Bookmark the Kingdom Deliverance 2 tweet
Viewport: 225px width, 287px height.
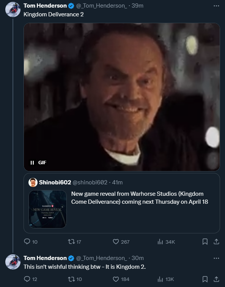(205, 242)
